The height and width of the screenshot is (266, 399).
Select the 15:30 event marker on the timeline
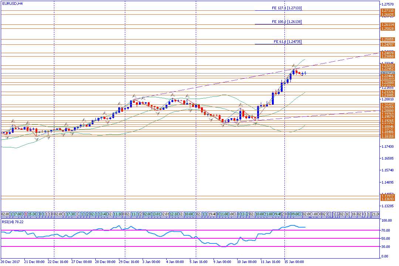click(32, 214)
